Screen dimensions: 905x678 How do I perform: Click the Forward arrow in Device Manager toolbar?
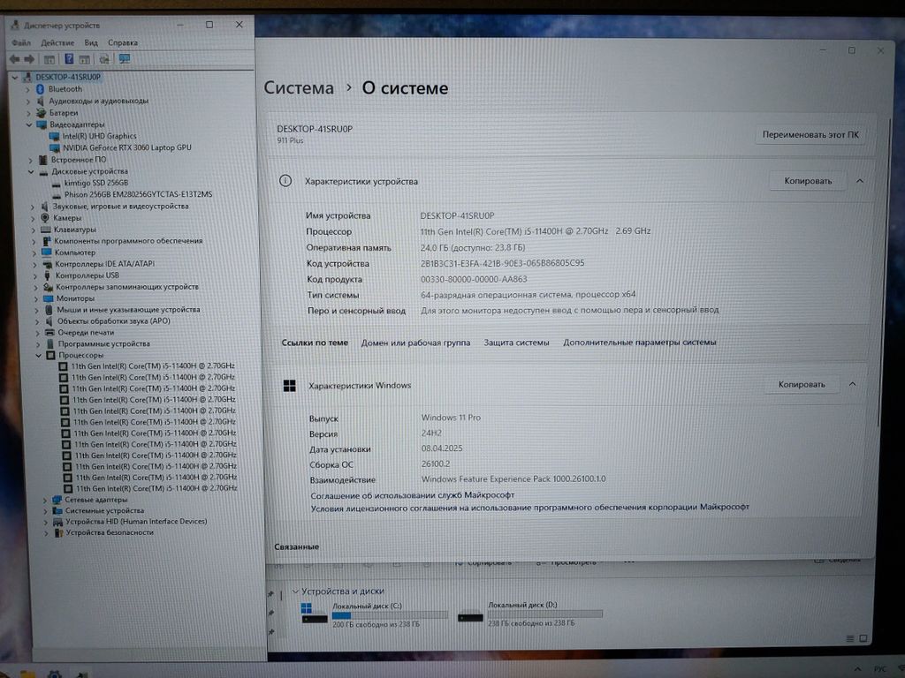pos(28,59)
